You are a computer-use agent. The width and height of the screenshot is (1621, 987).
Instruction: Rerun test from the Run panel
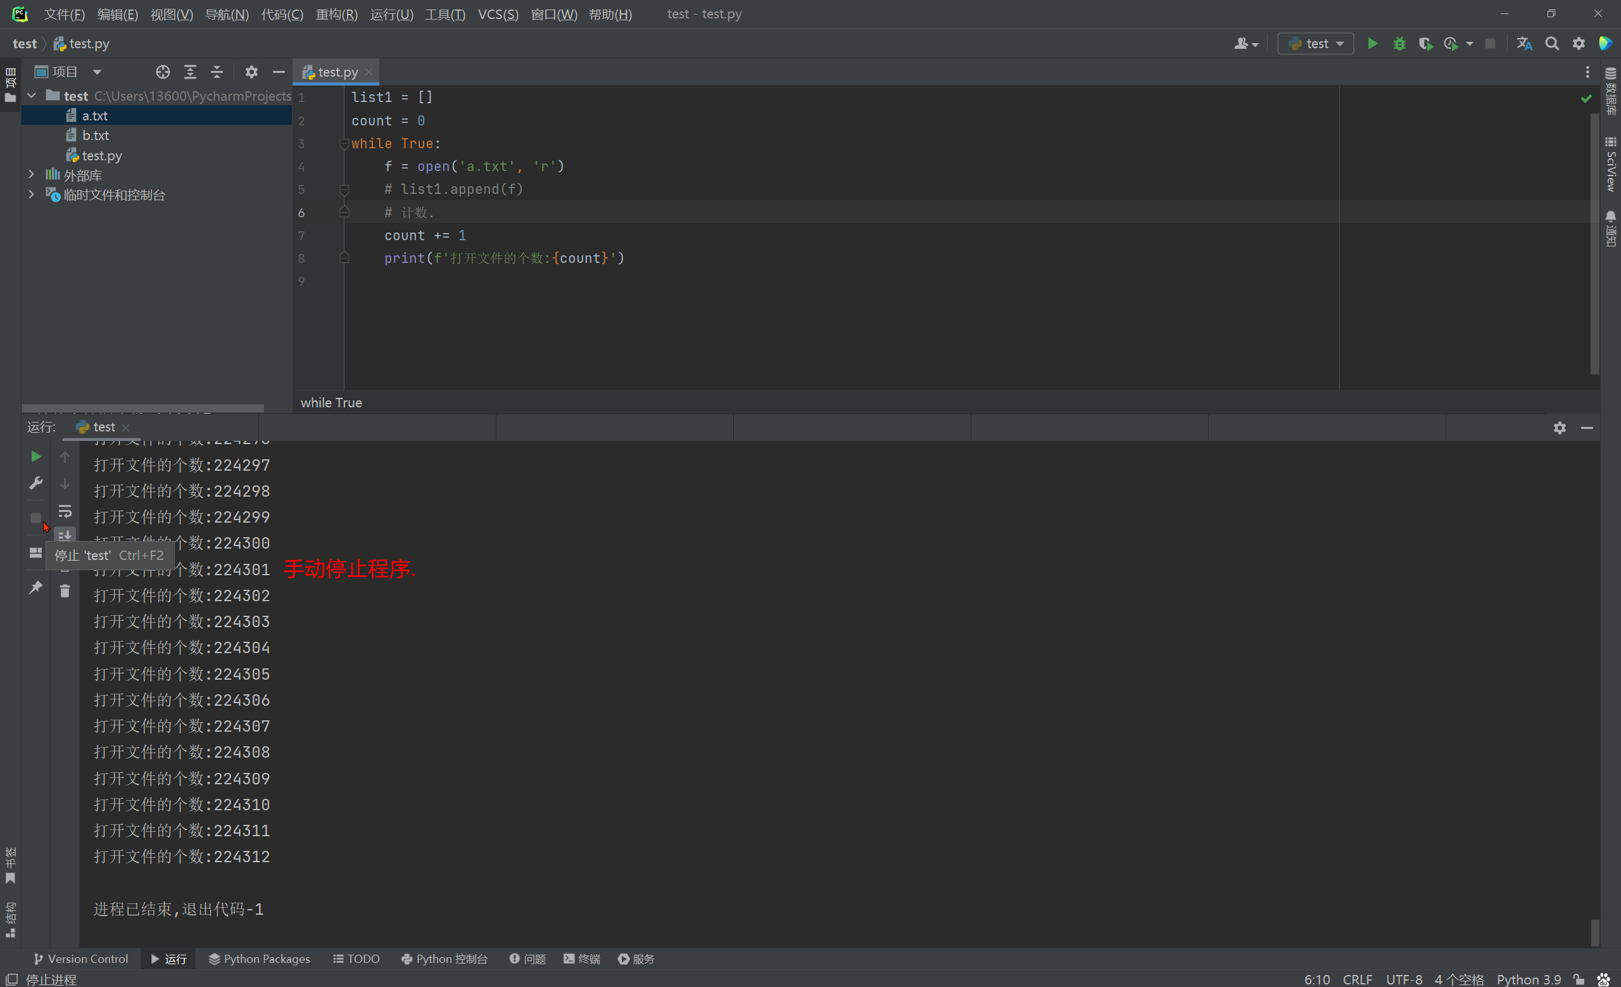click(36, 456)
